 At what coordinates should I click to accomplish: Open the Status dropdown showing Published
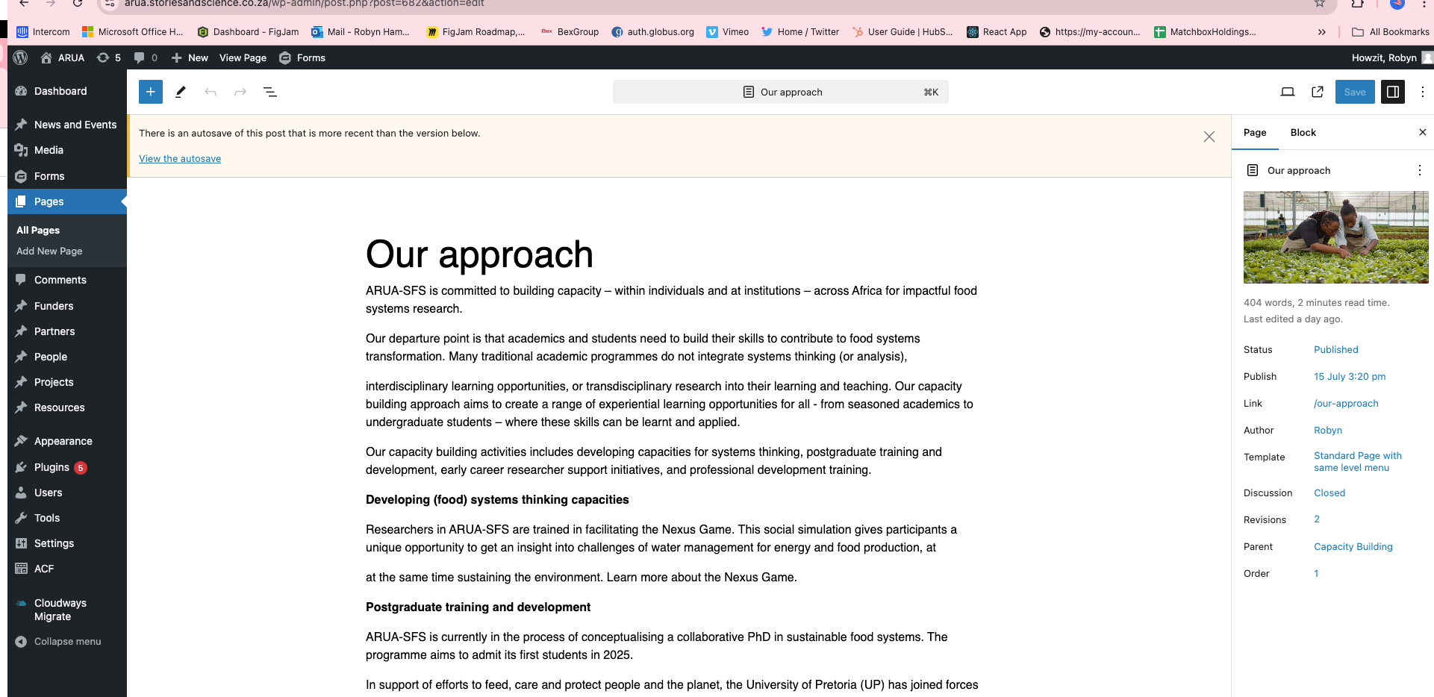[1335, 349]
